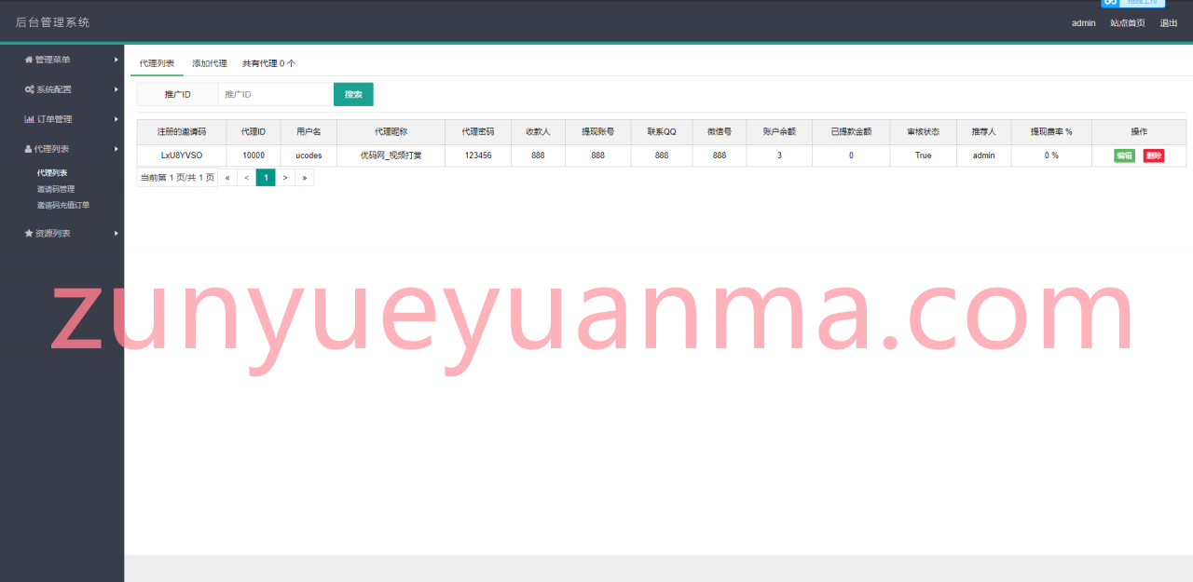Select the 888 cell under 微信号

point(720,156)
